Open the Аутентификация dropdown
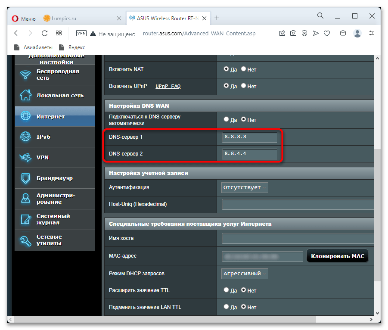The height and width of the screenshot is (330, 388). pos(245,187)
